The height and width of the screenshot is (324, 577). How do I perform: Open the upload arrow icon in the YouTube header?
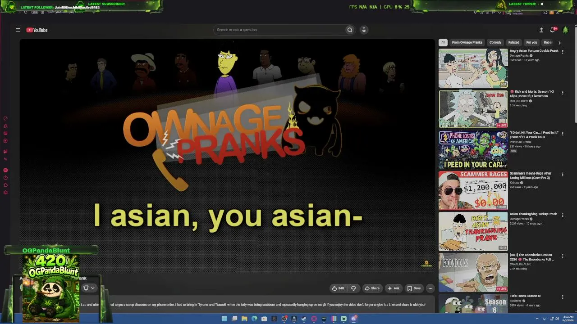click(x=541, y=30)
